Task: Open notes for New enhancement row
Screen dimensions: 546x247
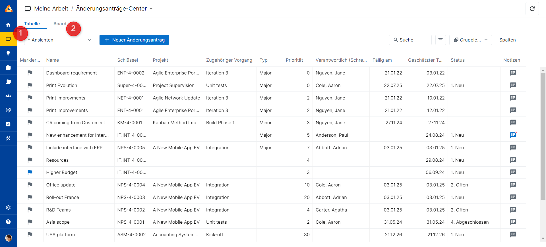Action: (513, 135)
